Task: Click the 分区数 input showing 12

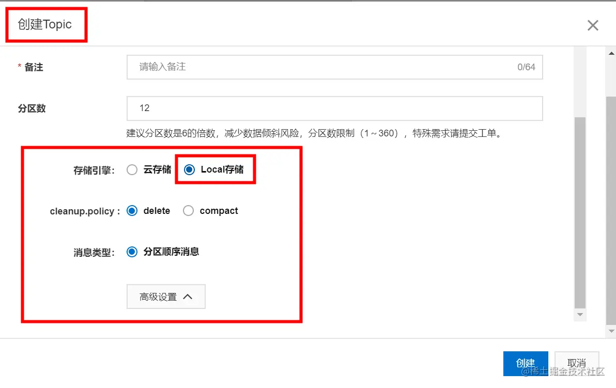Action: pyautogui.click(x=335, y=108)
